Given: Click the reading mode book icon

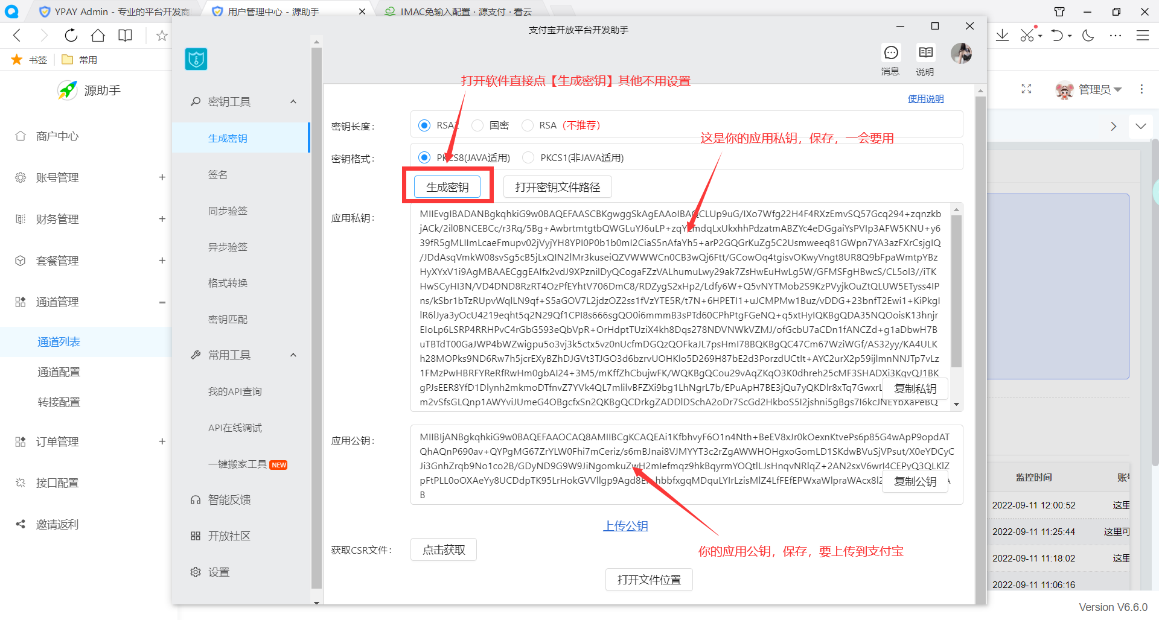Looking at the screenshot, I should [x=125, y=35].
